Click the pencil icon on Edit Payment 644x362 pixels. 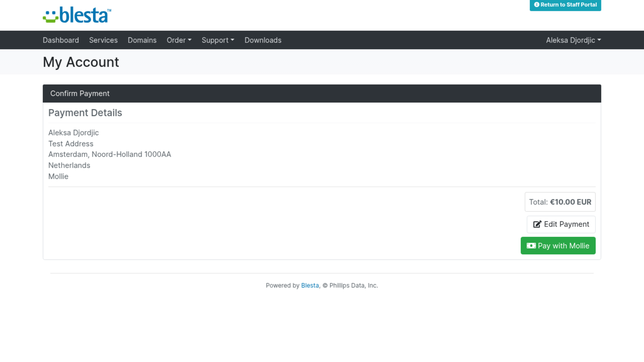537,224
